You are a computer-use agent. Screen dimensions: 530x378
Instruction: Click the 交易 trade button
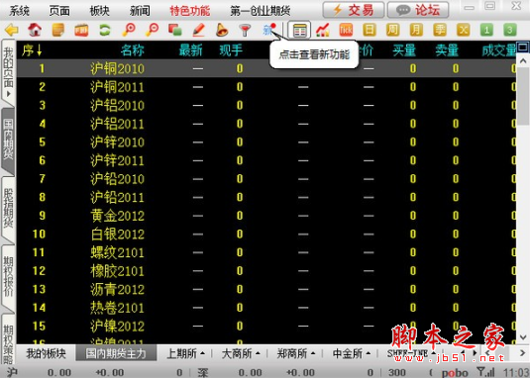pyautogui.click(x=354, y=10)
